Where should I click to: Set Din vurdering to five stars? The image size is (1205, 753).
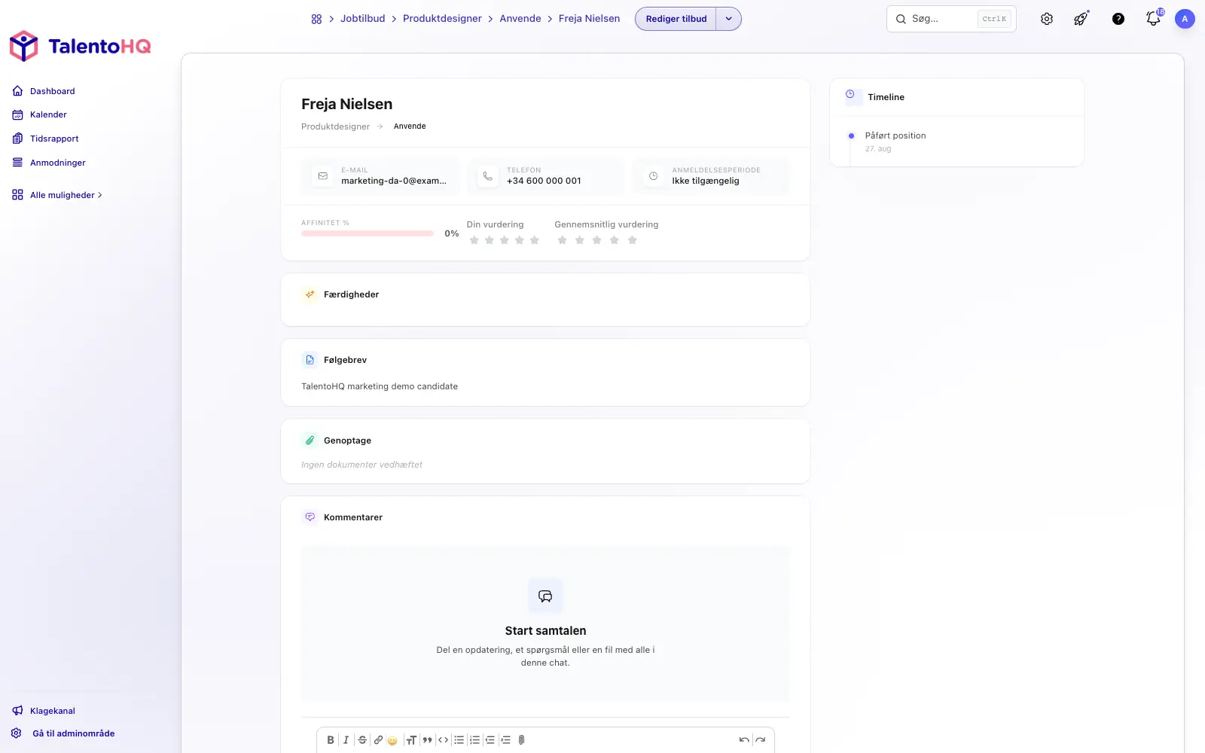pos(535,240)
